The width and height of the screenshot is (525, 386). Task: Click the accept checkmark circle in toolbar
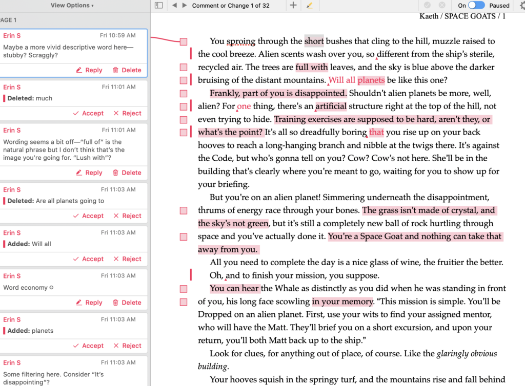tap(427, 5)
